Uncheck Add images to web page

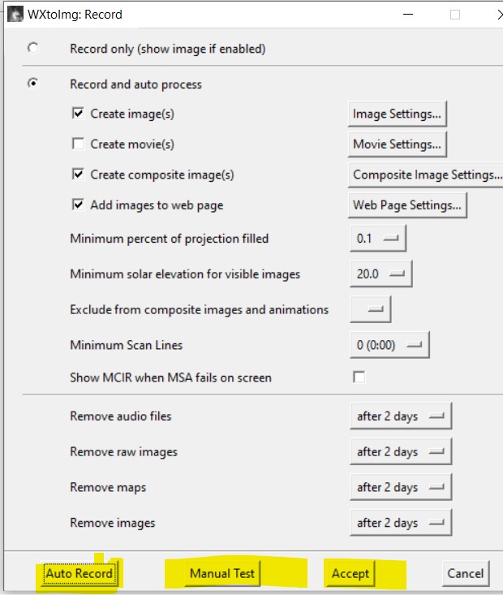click(78, 205)
